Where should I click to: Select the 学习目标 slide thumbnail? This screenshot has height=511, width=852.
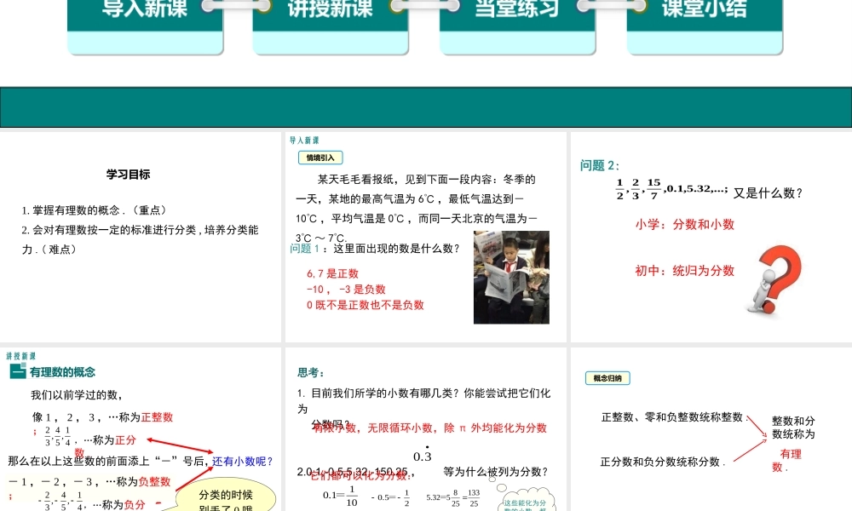(x=141, y=237)
